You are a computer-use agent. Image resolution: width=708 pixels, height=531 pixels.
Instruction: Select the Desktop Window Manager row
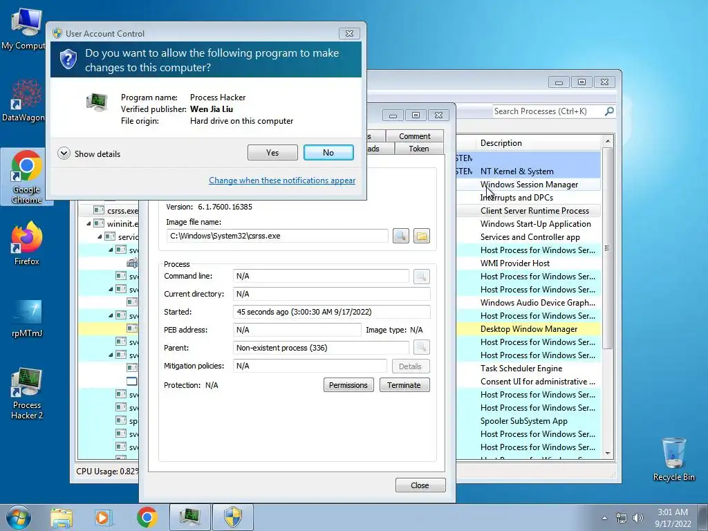[529, 328]
